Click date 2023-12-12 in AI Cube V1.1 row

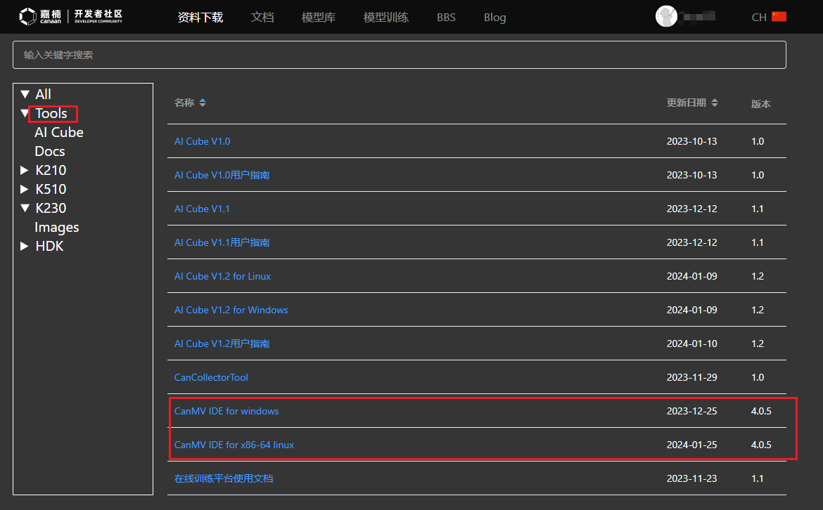[691, 209]
